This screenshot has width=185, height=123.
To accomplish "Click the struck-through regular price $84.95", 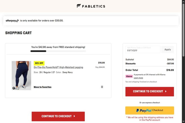I will pos(102,67).
